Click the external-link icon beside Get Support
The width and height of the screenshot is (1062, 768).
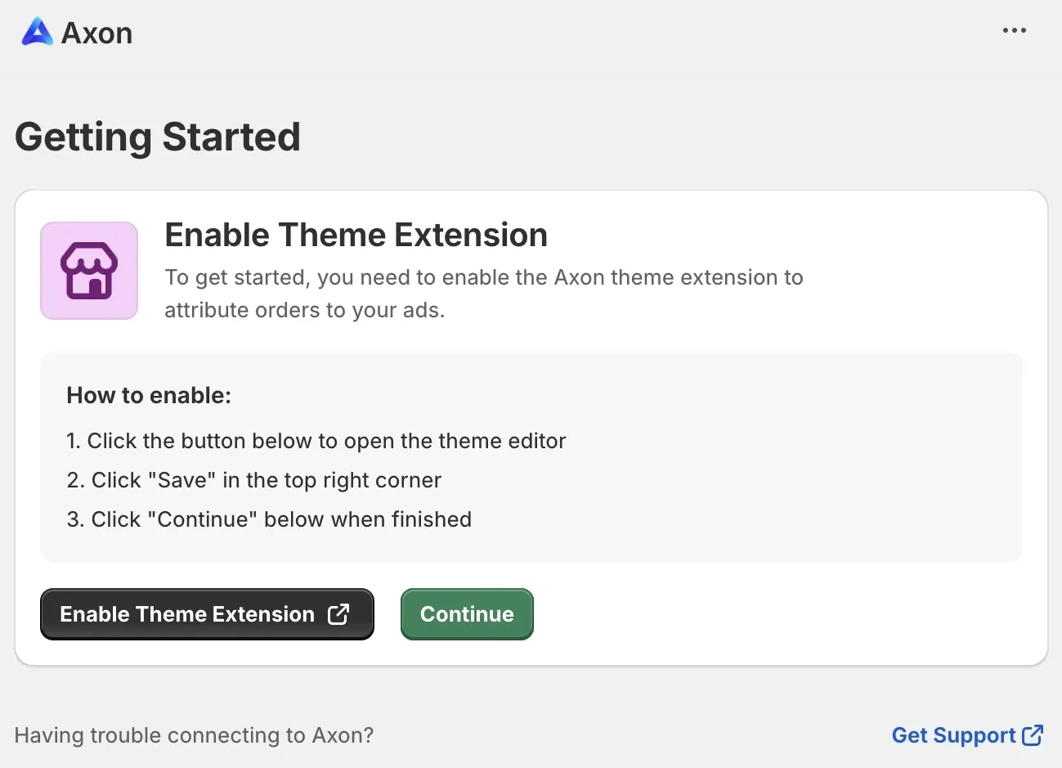pos(1033,734)
